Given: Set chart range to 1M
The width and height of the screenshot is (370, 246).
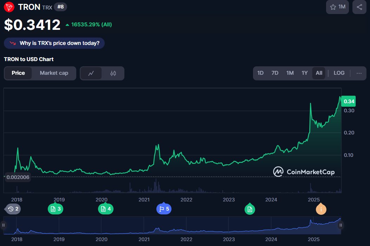Looking at the screenshot, I should pyautogui.click(x=290, y=73).
